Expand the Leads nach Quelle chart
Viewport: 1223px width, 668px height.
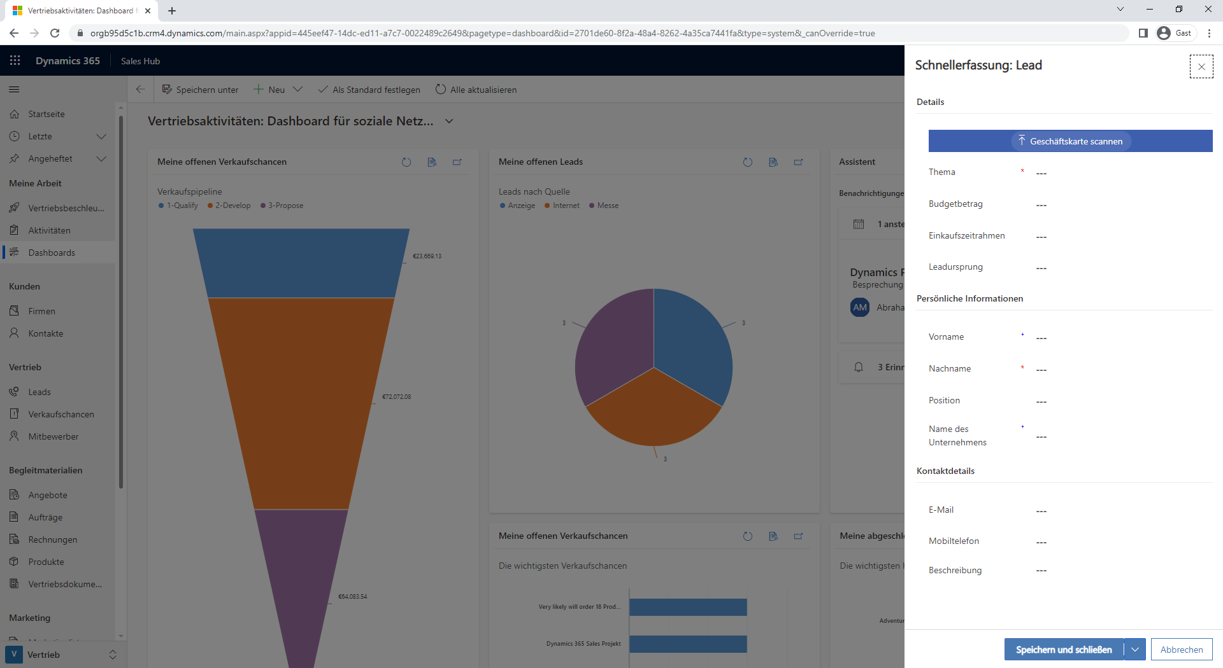pos(798,162)
